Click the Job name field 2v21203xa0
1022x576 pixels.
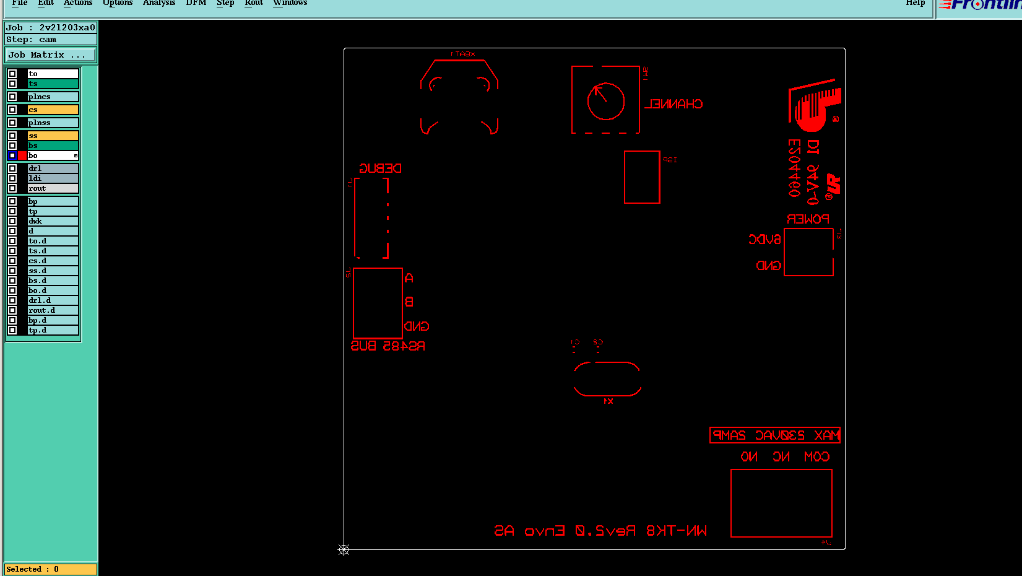click(x=51, y=27)
